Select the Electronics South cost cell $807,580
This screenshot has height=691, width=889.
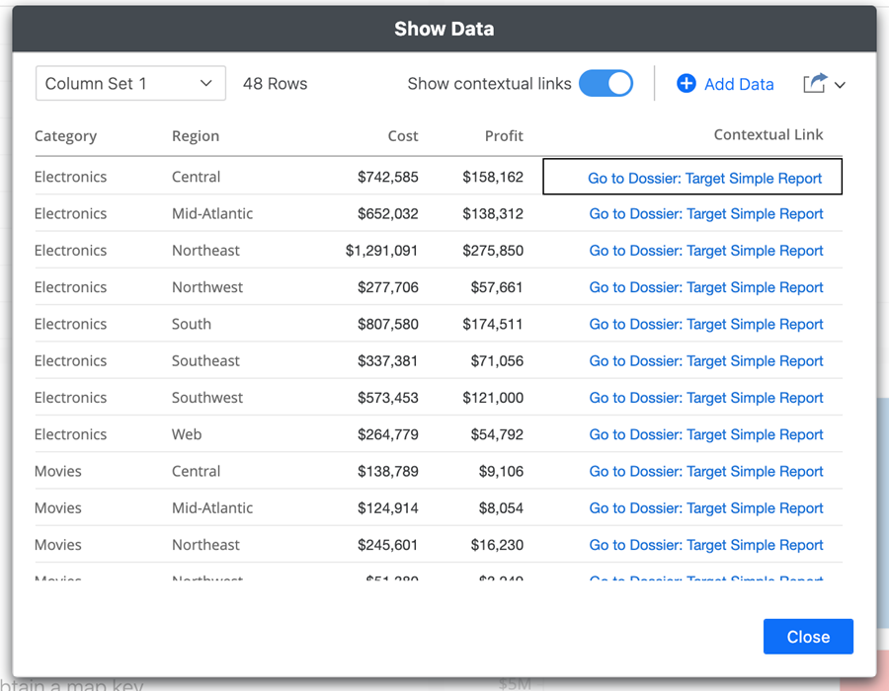387,324
